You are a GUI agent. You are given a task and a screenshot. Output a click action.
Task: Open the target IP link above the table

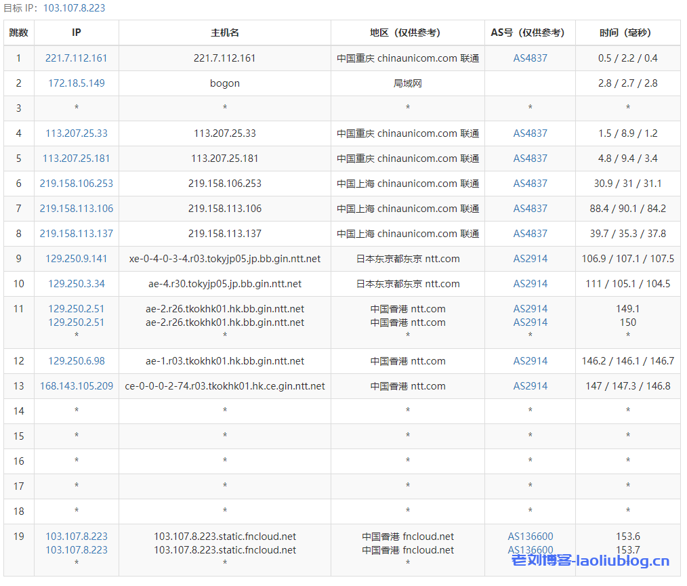pos(74,8)
